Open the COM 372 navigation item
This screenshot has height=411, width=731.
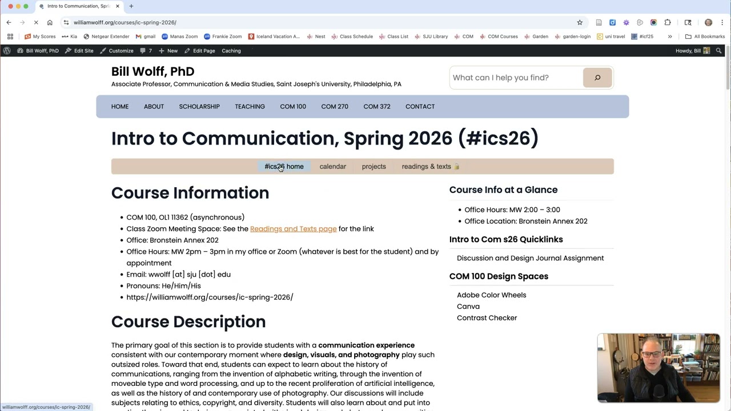click(x=377, y=107)
